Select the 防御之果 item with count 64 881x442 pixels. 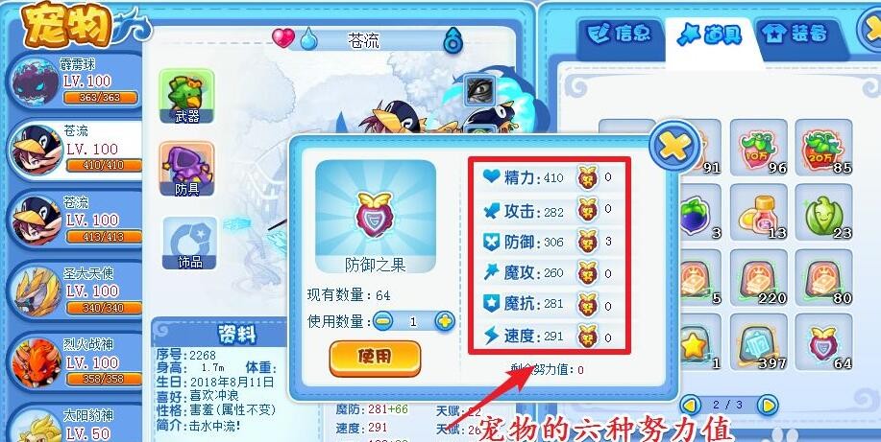pos(823,342)
